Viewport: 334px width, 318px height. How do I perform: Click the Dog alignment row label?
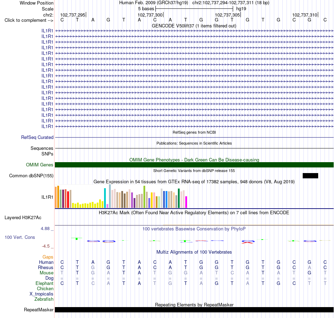49,278
